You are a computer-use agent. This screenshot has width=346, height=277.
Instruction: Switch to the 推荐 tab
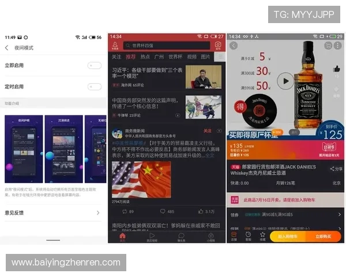[131, 57]
